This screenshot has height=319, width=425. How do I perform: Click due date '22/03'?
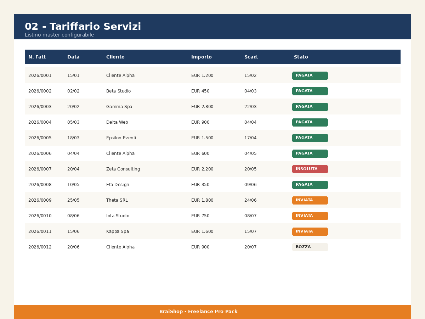tap(250, 107)
